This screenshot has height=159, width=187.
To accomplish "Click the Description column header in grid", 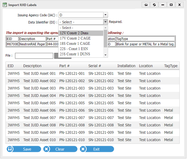I will coord(32,66).
